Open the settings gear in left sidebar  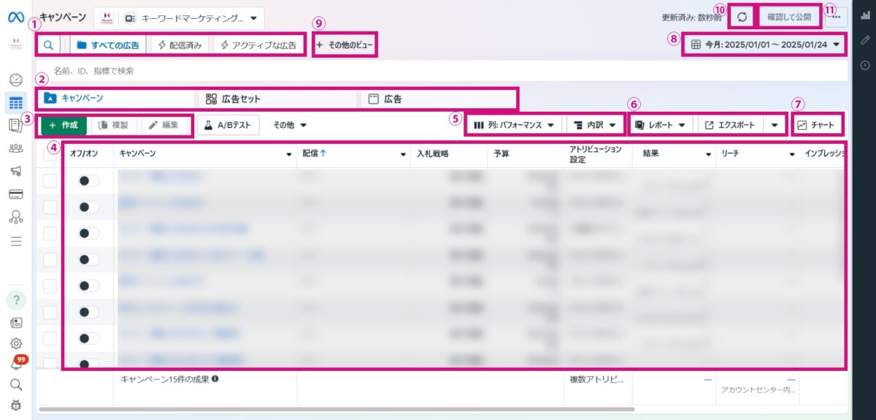pos(15,343)
